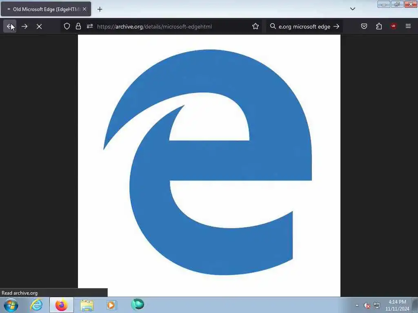Open the Firefox application menu

(x=408, y=26)
